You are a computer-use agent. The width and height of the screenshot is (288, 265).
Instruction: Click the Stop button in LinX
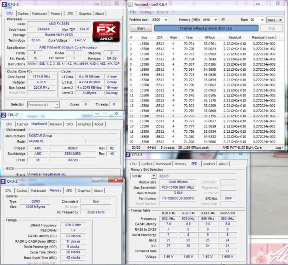coord(272,28)
